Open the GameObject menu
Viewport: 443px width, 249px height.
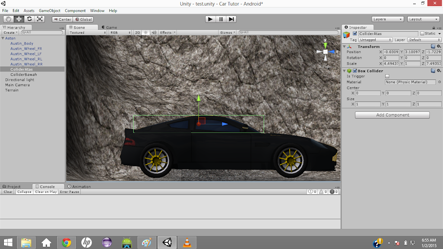click(x=49, y=10)
